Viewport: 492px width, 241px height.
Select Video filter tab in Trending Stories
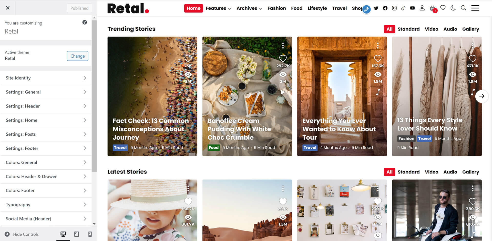tap(432, 29)
